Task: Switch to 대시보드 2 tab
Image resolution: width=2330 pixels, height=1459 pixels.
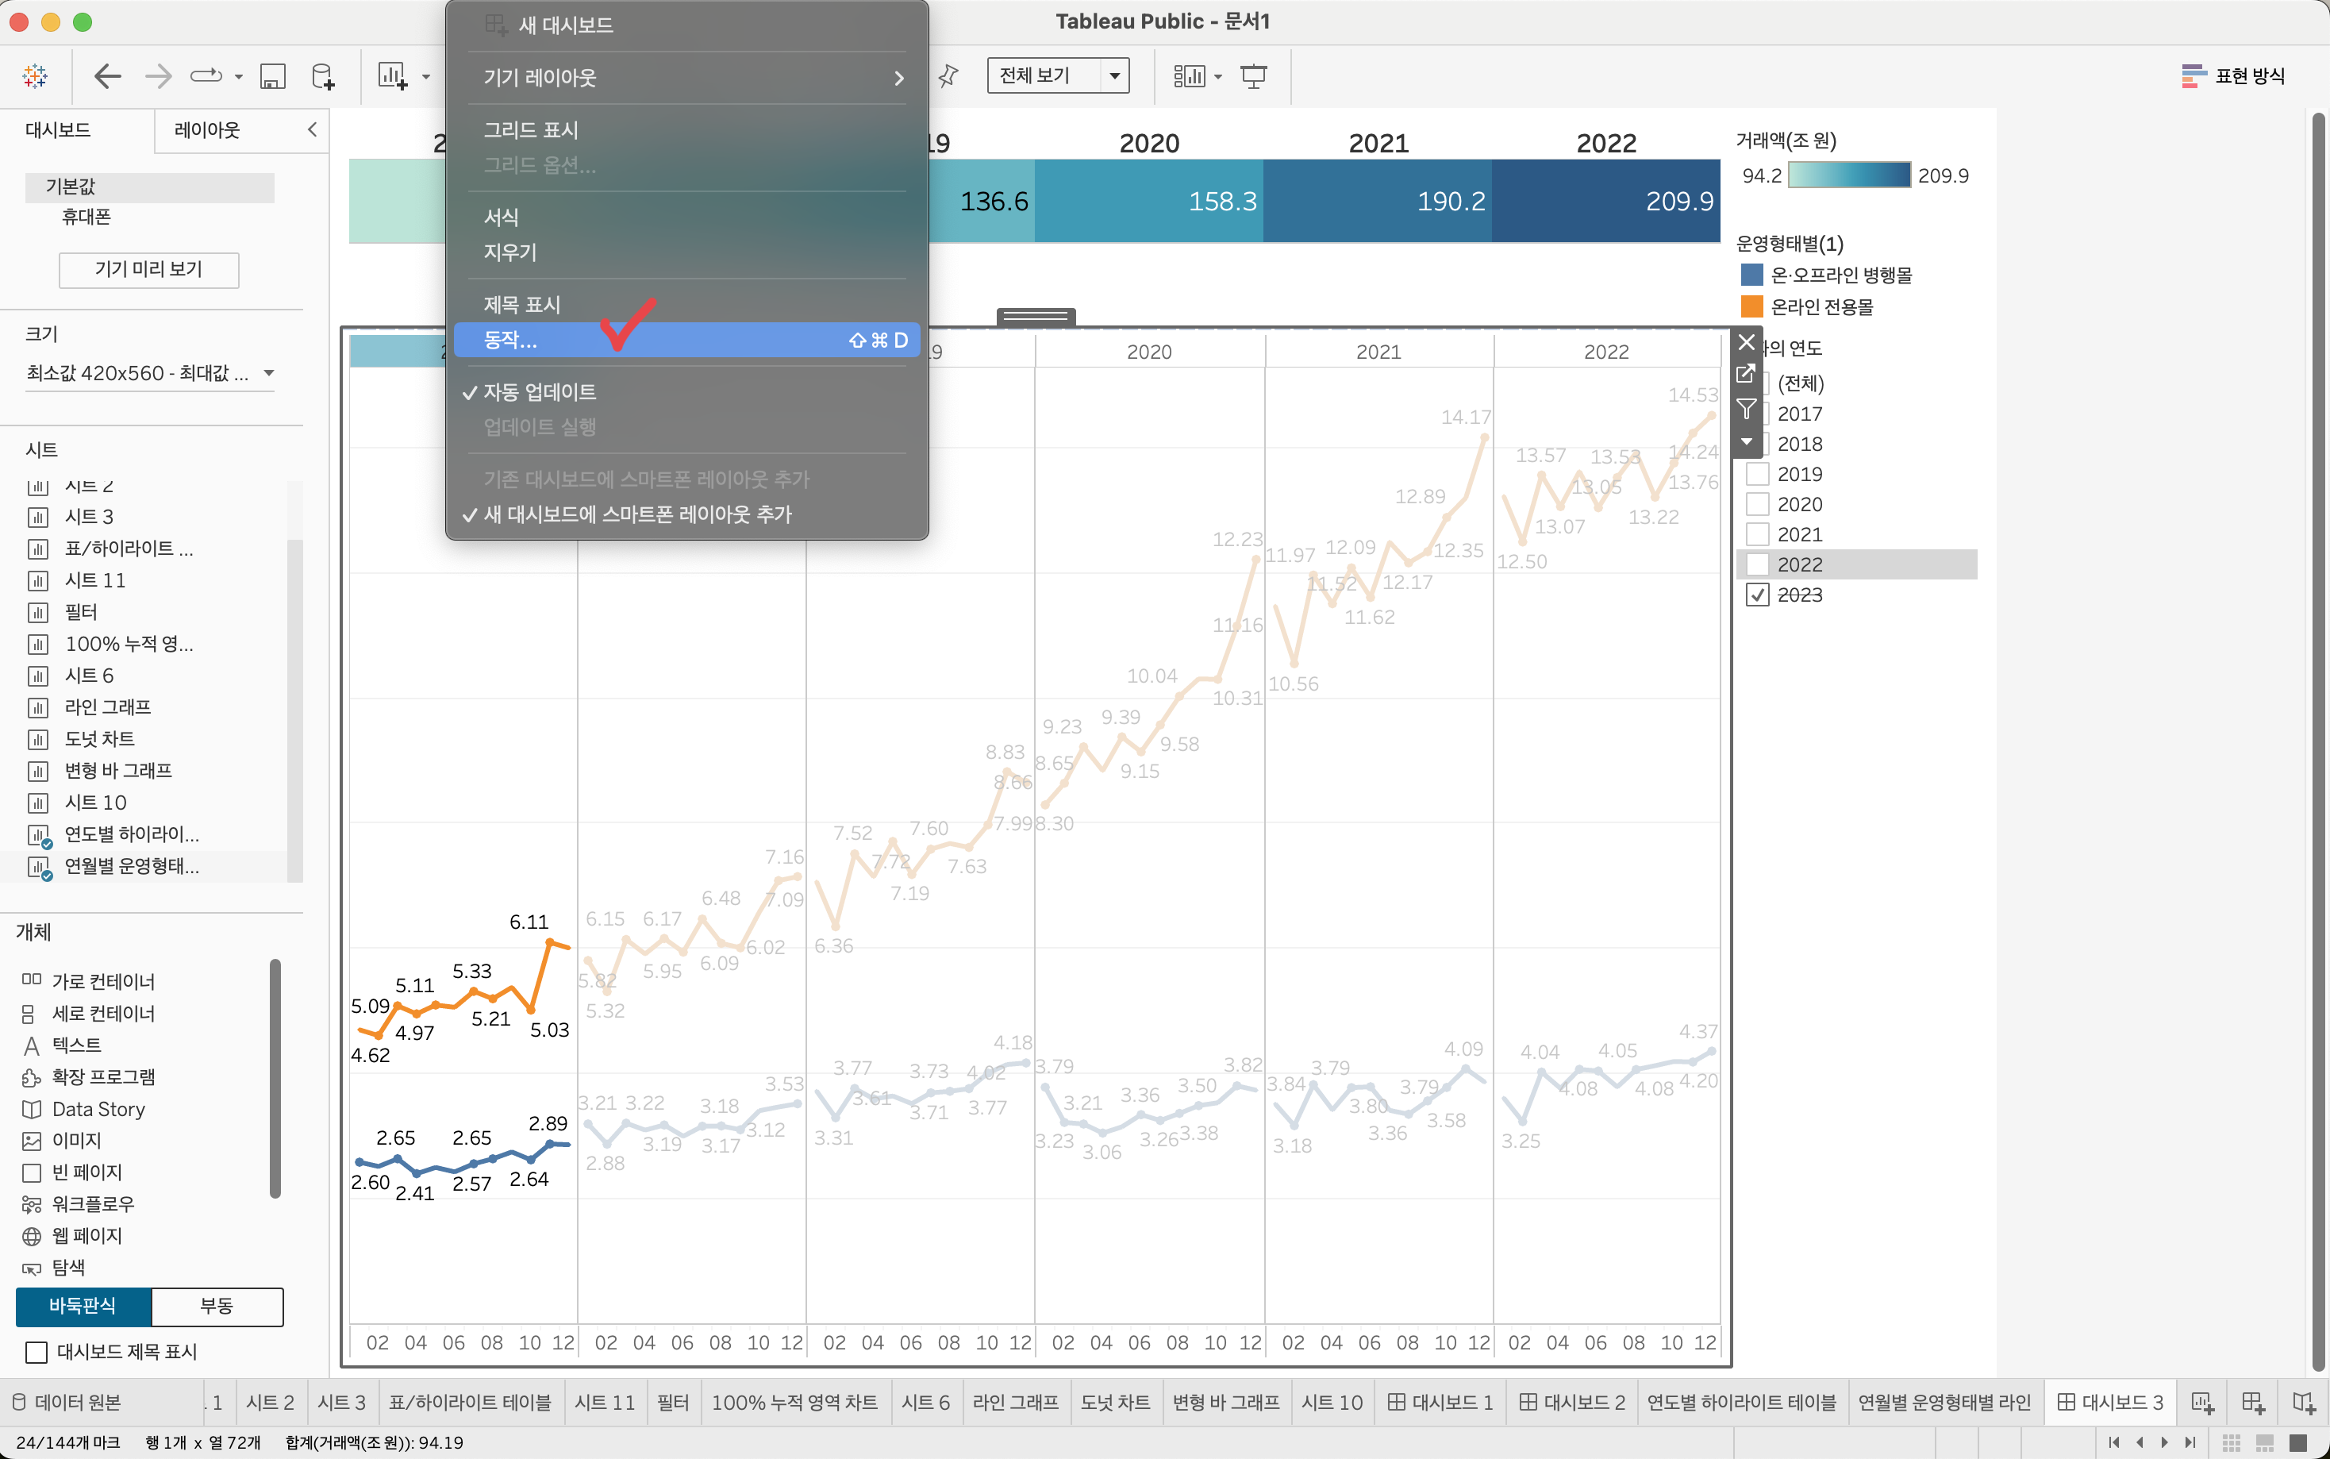Action: coord(1572,1402)
